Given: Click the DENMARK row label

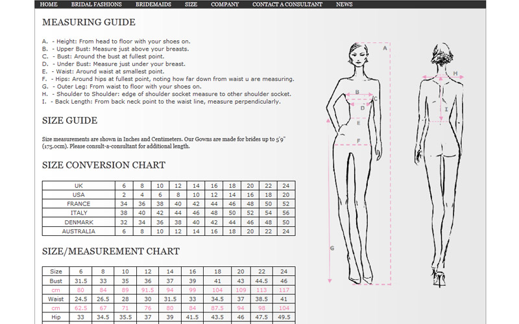Looking at the screenshot, I should tap(78, 222).
